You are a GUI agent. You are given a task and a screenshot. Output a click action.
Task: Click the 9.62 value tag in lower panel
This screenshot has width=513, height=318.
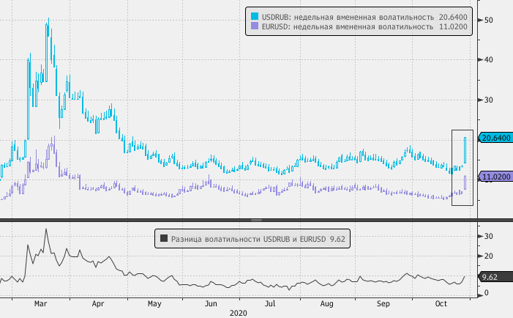[x=490, y=278]
